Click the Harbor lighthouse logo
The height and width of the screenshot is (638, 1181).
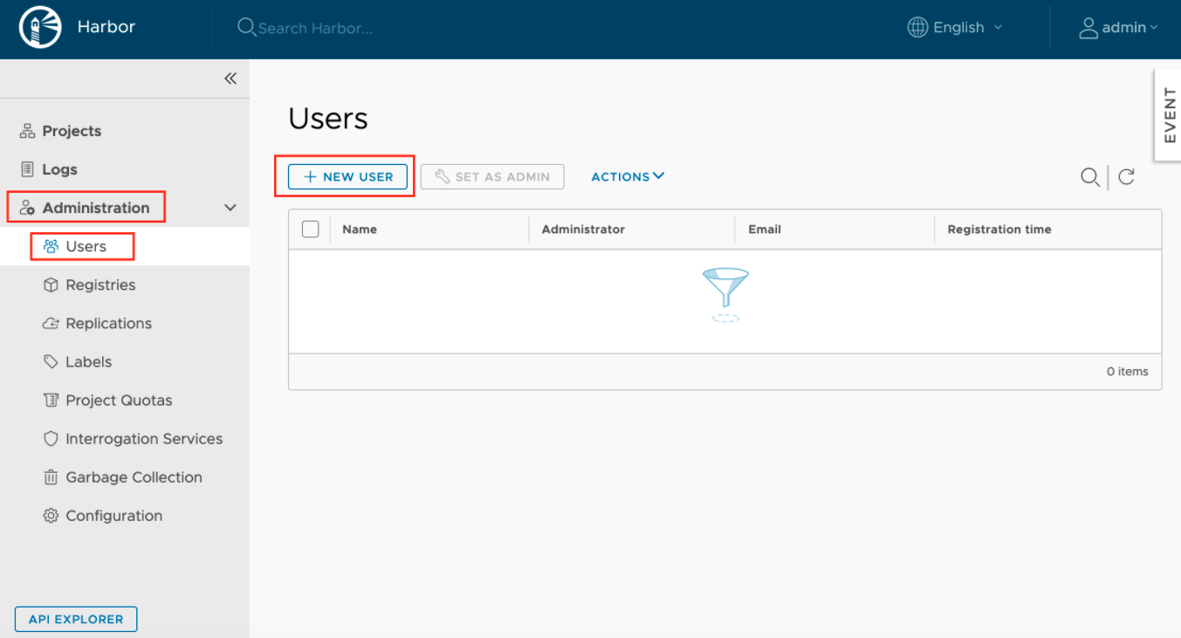tap(40, 28)
